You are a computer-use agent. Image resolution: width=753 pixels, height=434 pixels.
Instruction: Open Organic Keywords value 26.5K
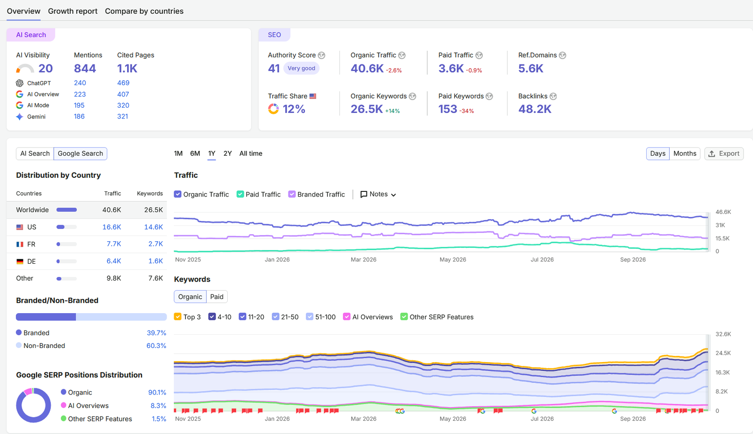[367, 109]
